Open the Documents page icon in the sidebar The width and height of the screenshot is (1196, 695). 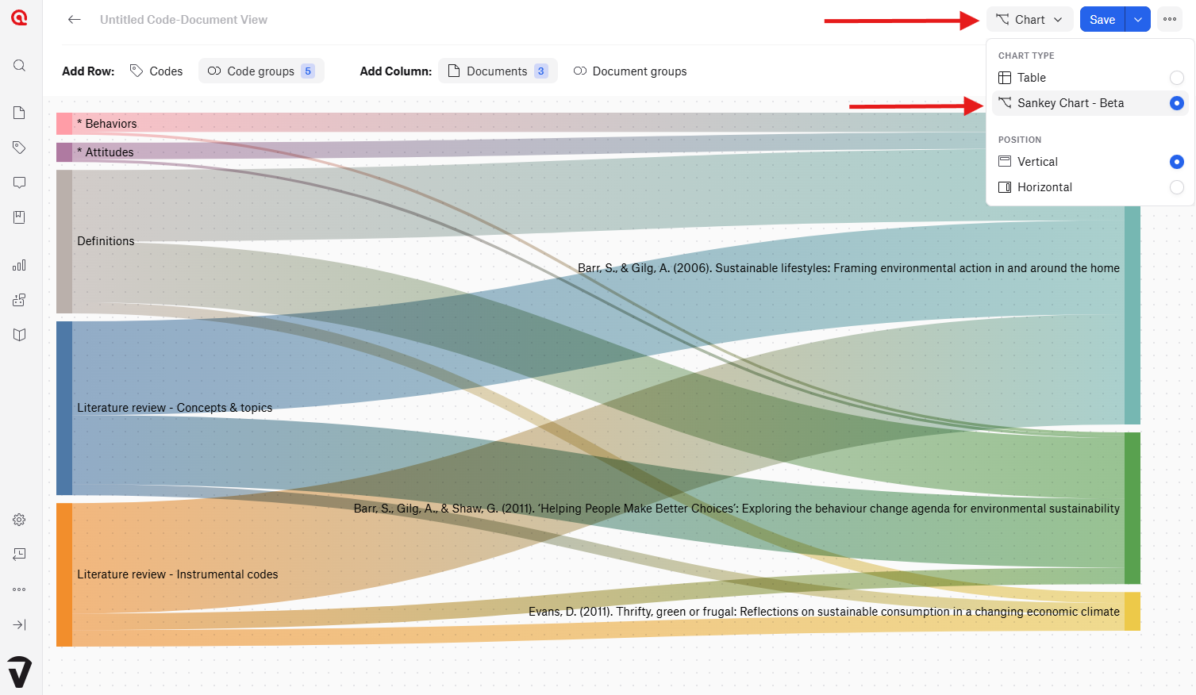[20, 113]
